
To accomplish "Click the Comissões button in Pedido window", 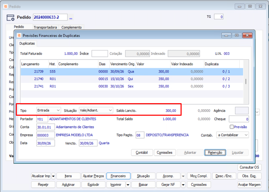I will coord(199,185).
